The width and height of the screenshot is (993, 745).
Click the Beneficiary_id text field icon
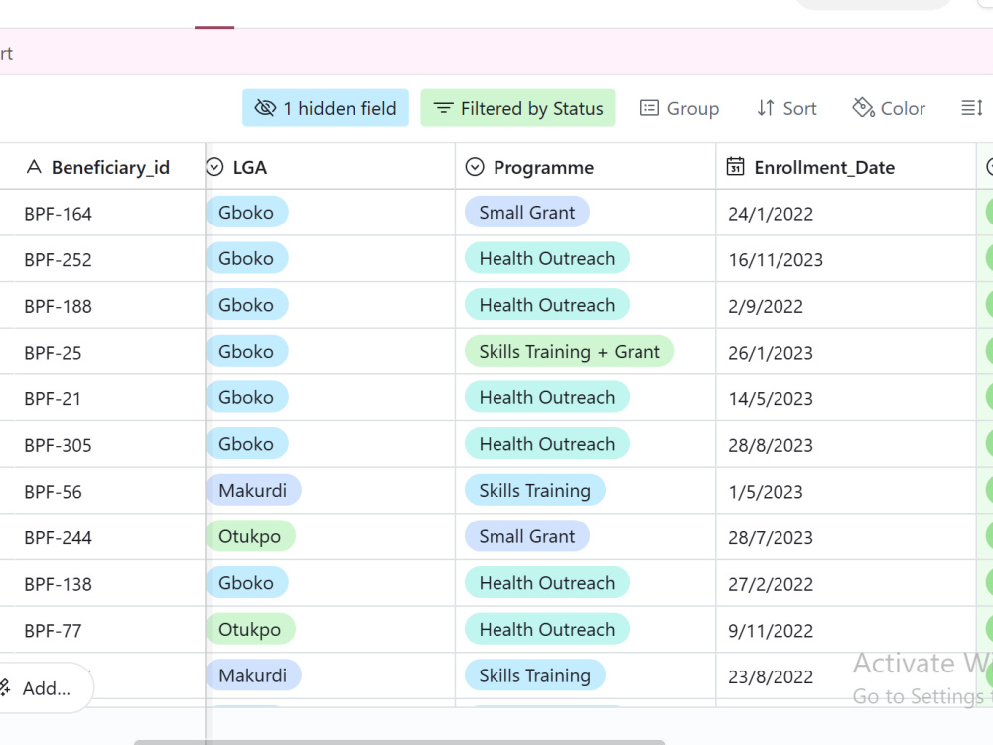coord(34,167)
